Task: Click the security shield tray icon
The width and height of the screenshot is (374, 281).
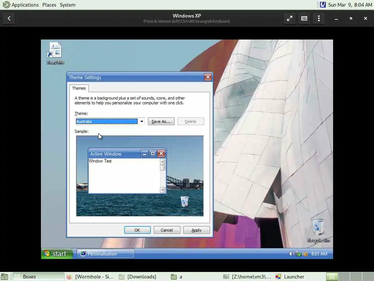Action: [305, 254]
